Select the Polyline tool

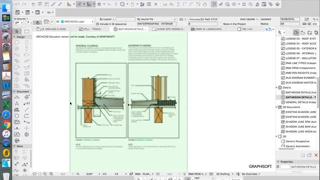tap(26, 116)
